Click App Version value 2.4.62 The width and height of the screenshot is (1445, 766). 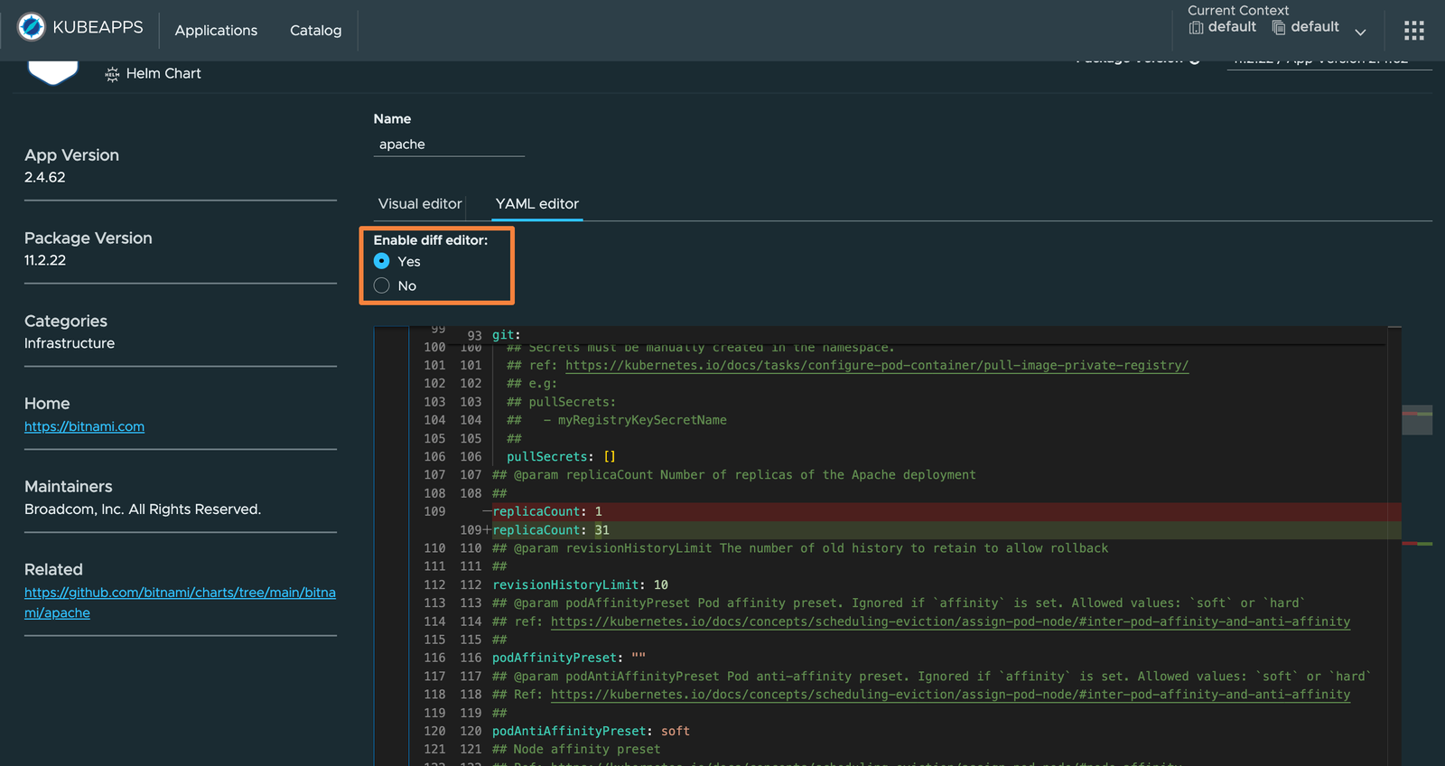(45, 177)
